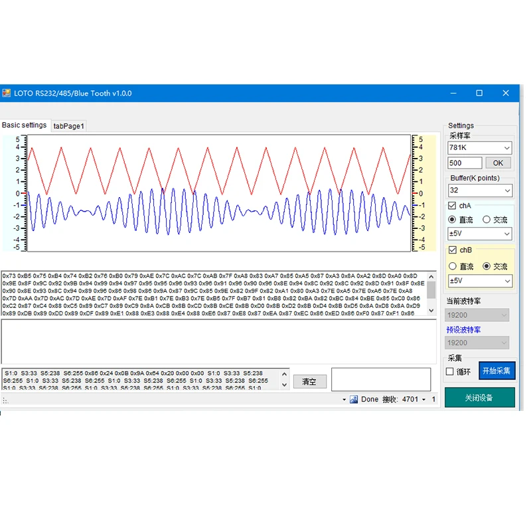Click the OK button

pos(498,163)
